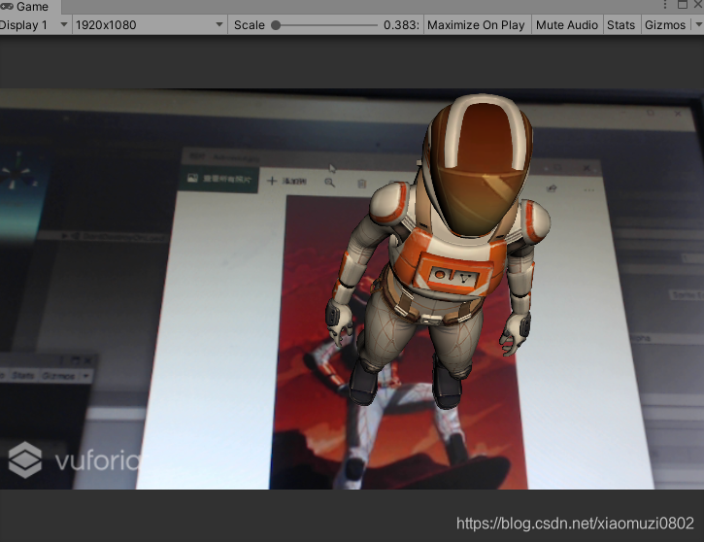Open the 1920x1080 resolution dropdown

pos(150,25)
